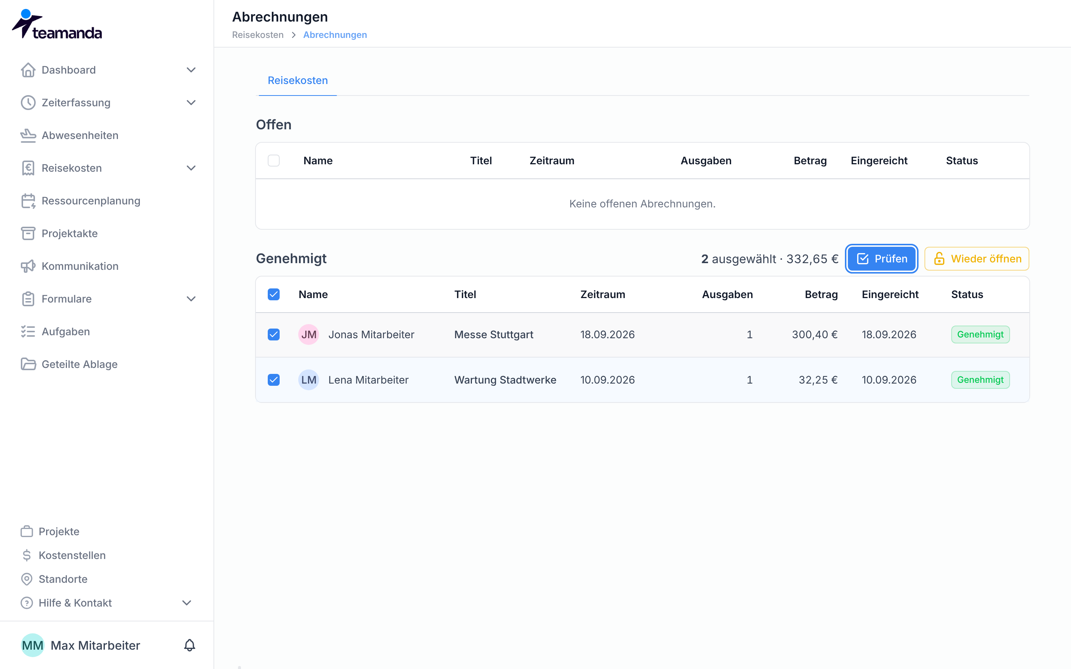Click the Prüfen button
The width and height of the screenshot is (1071, 669).
pos(882,259)
